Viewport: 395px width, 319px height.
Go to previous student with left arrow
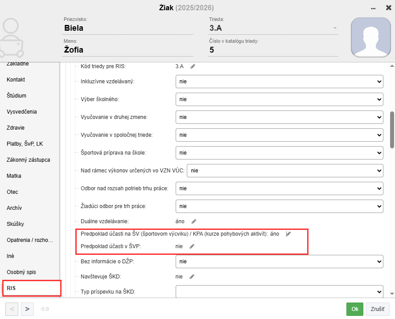tap(12, 308)
